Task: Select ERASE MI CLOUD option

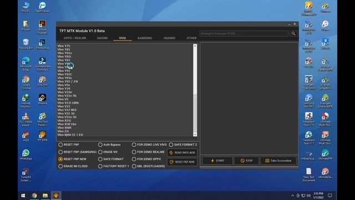Action: [73, 166]
